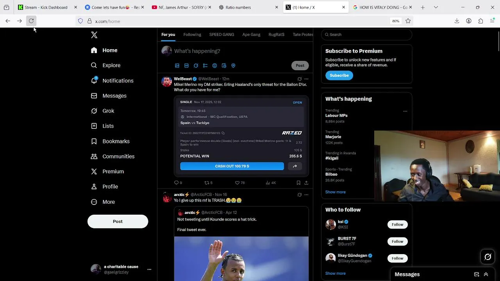
Task: Open the arctic post options menu
Action: tap(306, 195)
